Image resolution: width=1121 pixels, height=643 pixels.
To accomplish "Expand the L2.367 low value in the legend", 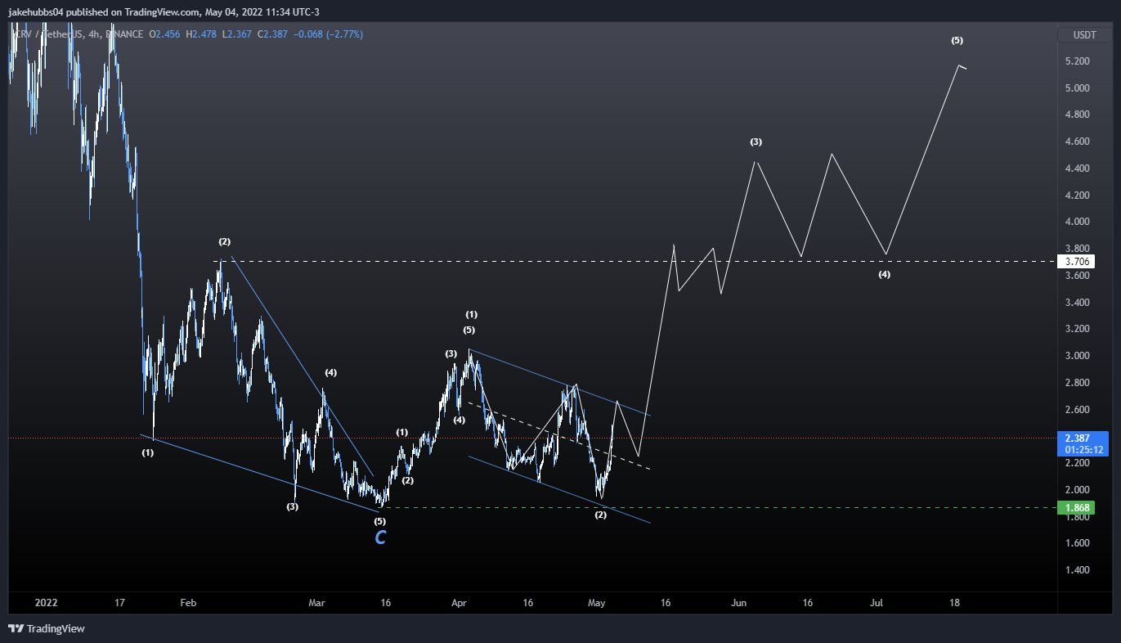I will [x=239, y=34].
